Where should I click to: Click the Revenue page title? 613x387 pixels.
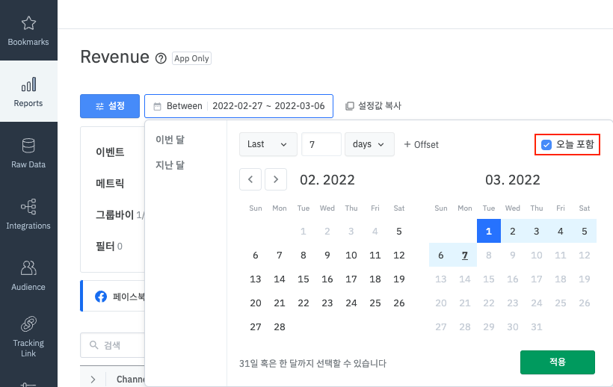[x=115, y=57]
